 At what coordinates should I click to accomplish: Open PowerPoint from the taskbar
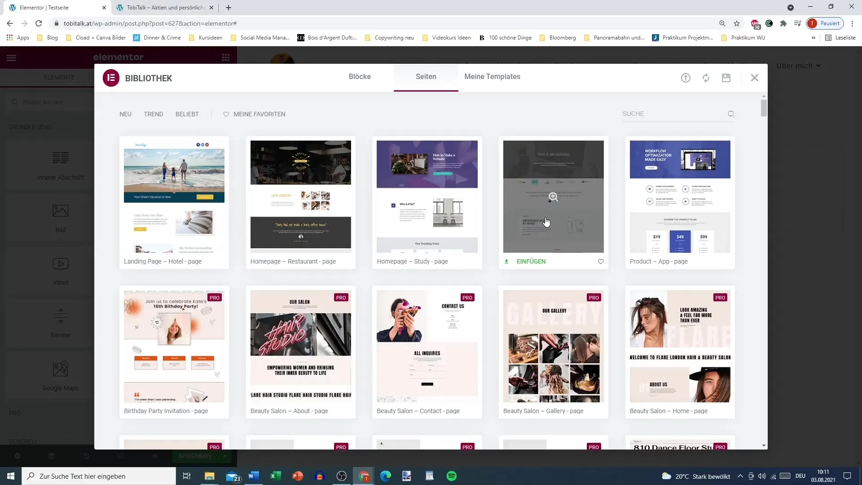(x=298, y=476)
